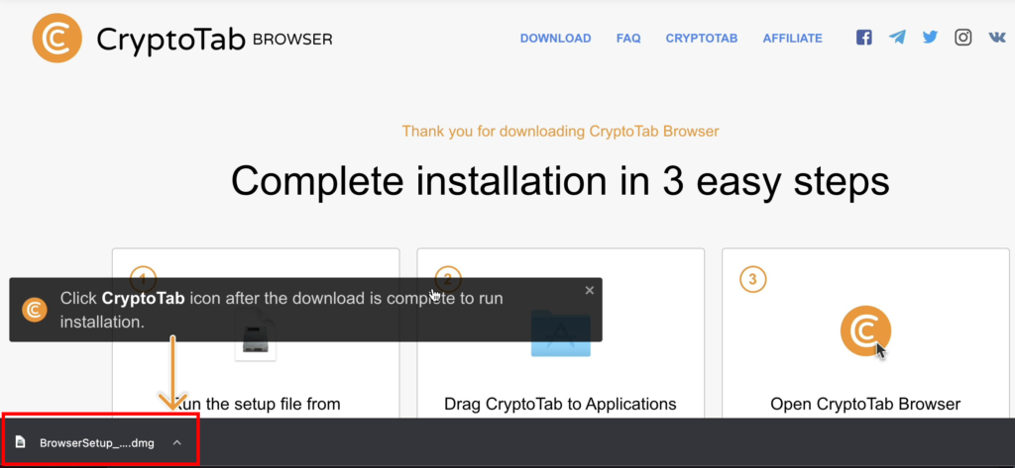Open the Twitter social icon
The width and height of the screenshot is (1015, 468).
point(930,38)
